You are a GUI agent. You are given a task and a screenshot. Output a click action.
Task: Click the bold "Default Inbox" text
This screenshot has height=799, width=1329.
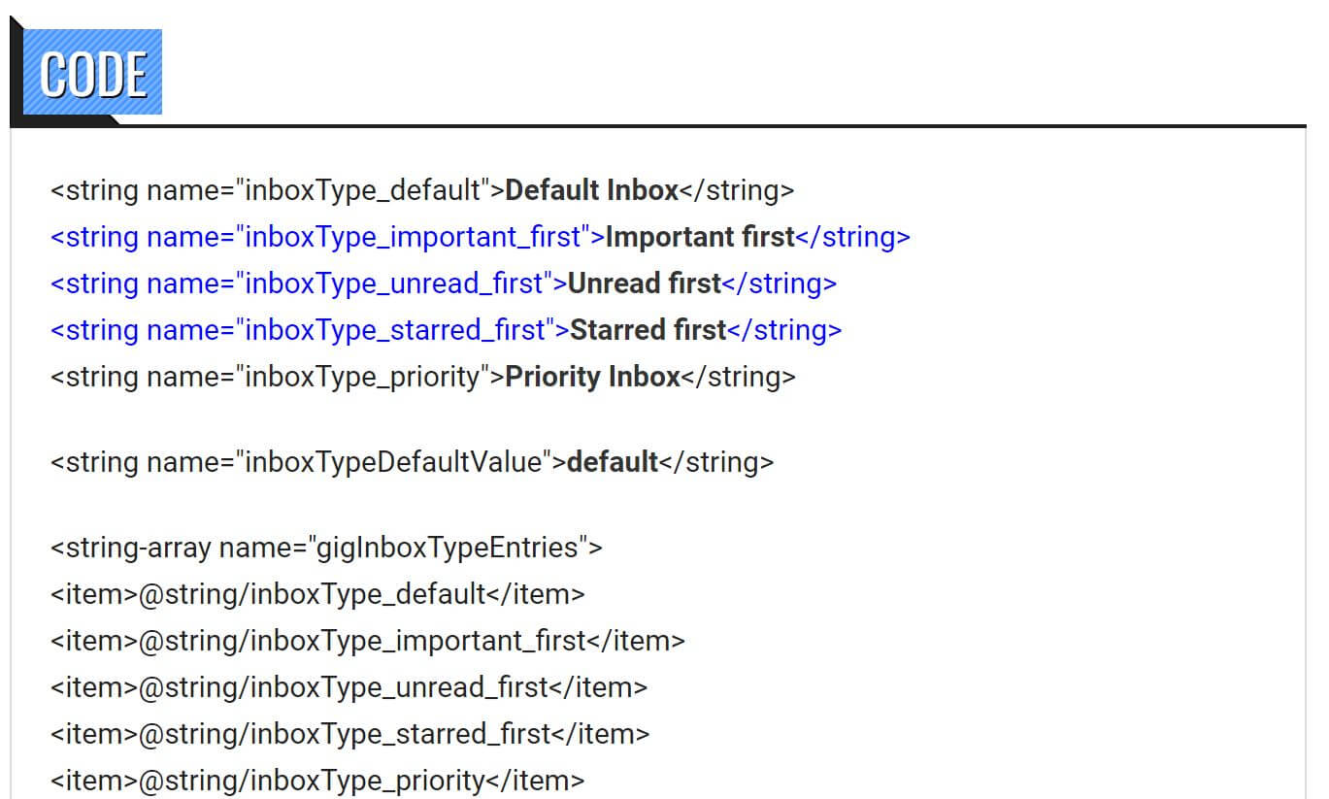pyautogui.click(x=591, y=190)
